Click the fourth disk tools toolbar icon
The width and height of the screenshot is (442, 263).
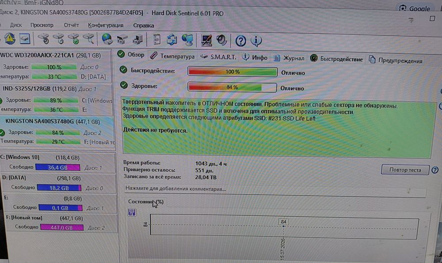coord(89,39)
